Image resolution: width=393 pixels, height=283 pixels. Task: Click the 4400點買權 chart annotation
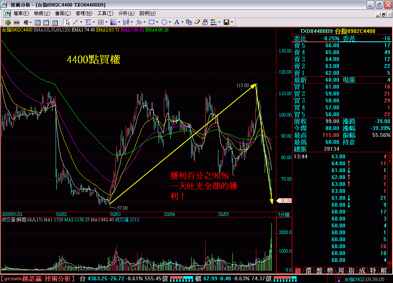point(94,59)
